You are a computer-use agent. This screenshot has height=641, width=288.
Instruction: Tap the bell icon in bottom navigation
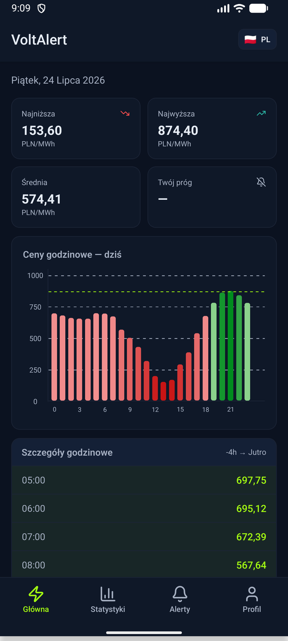(180, 594)
